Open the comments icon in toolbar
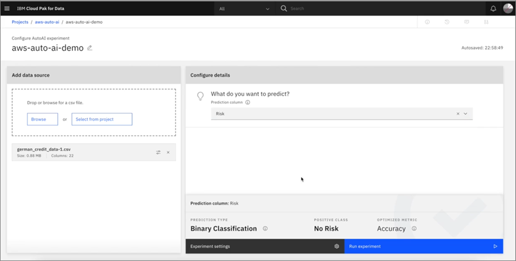Viewport: 516px width, 261px height. pos(466,22)
